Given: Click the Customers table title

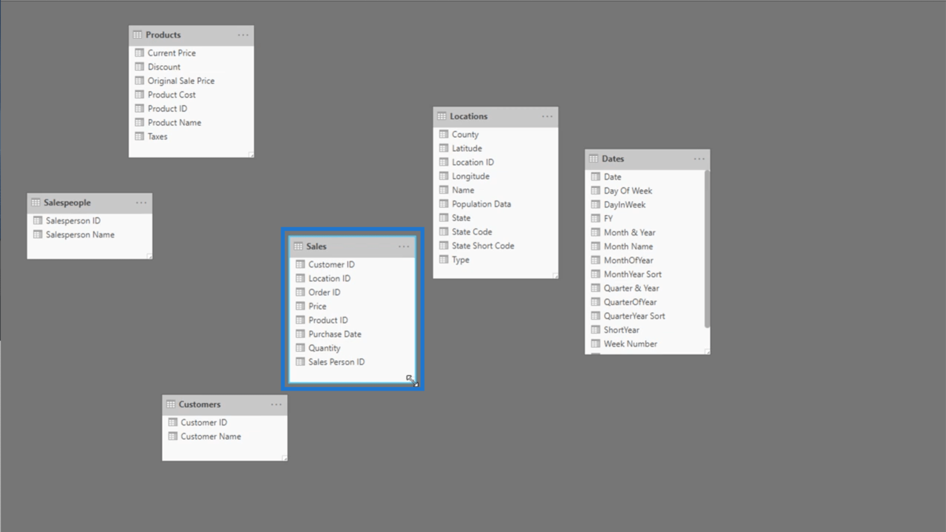Looking at the screenshot, I should pos(199,405).
